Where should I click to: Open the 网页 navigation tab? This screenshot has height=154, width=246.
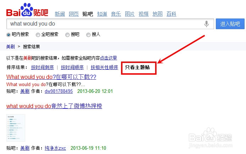(74, 14)
